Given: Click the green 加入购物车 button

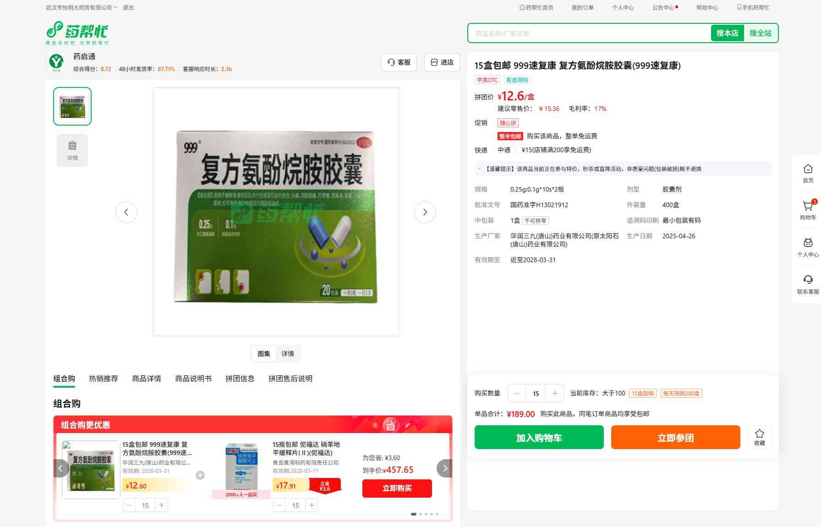Looking at the screenshot, I should (x=539, y=437).
